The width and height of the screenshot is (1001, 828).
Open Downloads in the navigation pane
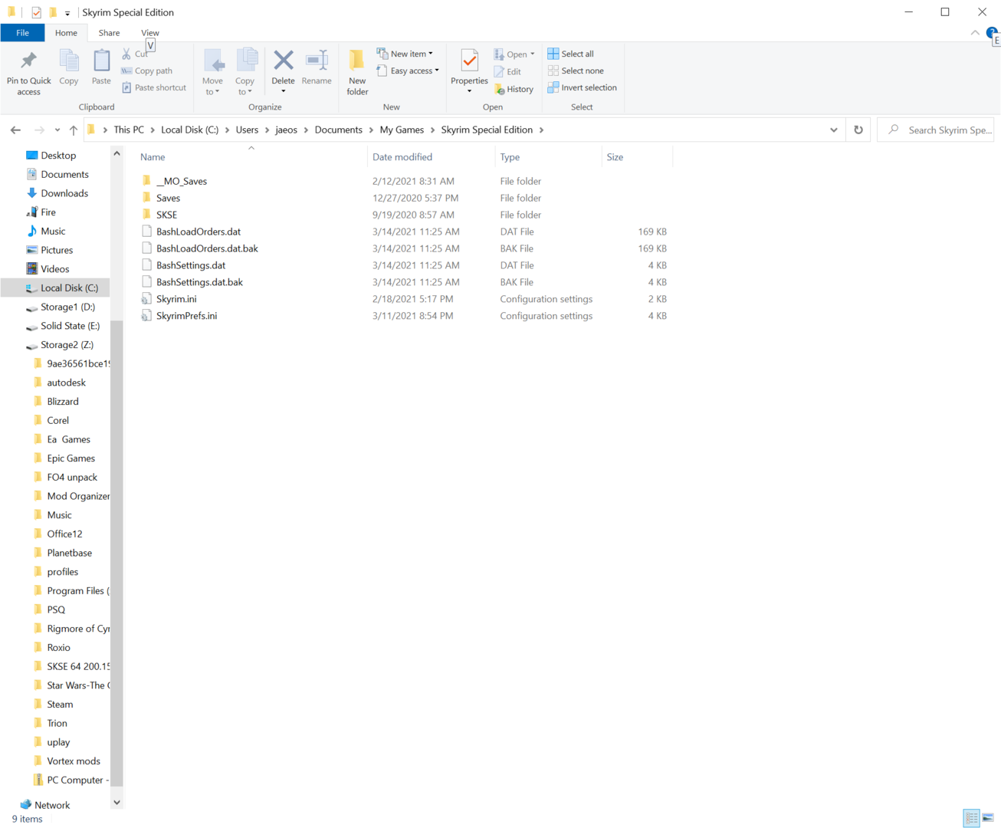click(64, 193)
